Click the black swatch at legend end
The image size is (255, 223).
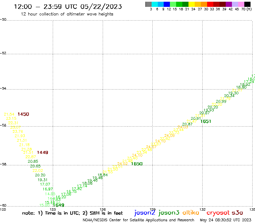point(247,4)
